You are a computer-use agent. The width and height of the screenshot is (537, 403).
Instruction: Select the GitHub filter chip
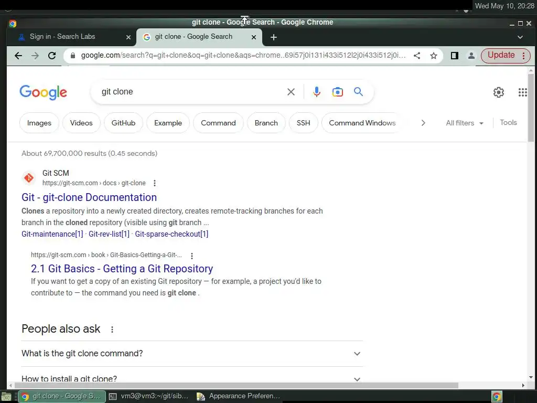(x=123, y=123)
